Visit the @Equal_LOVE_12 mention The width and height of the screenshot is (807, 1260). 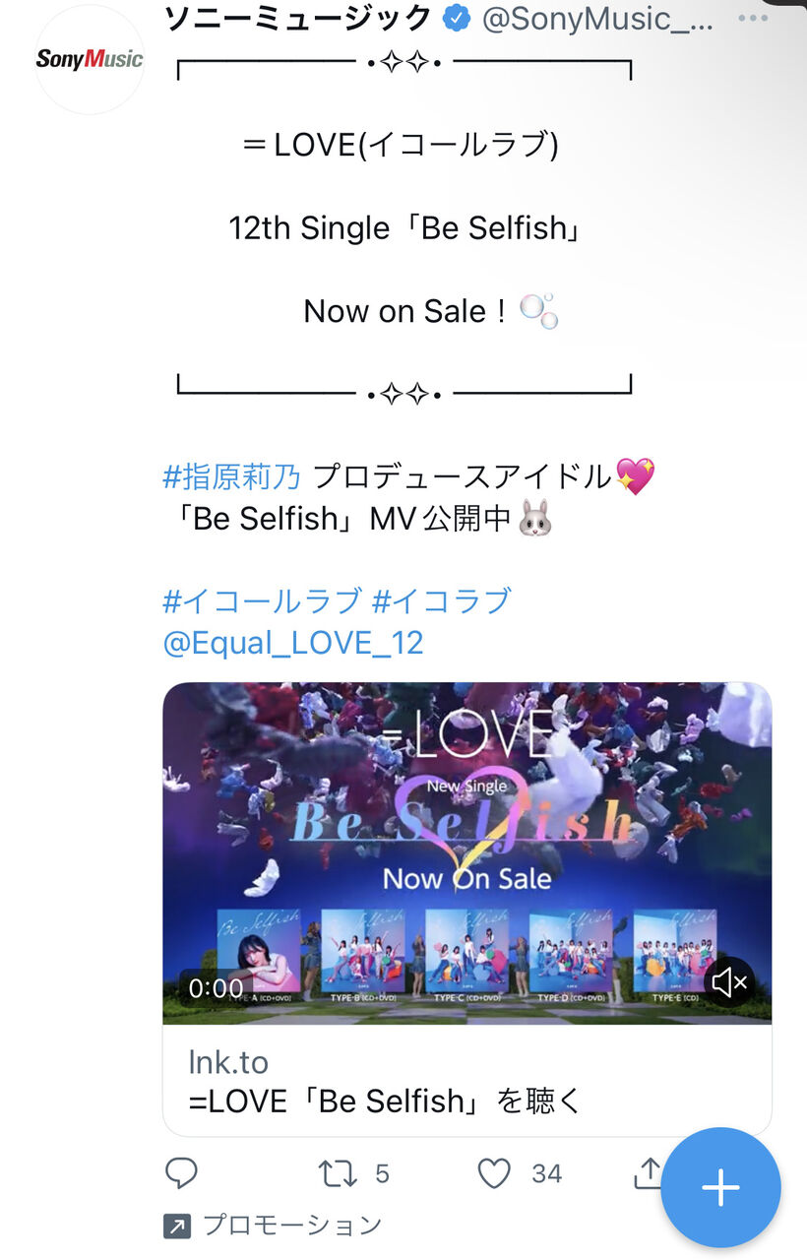point(293,643)
